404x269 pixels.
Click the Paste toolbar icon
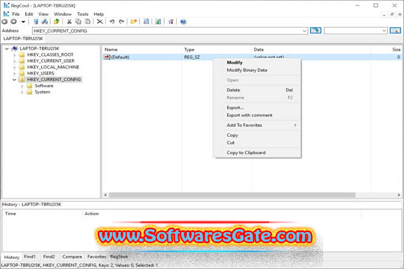pyautogui.click(x=88, y=22)
